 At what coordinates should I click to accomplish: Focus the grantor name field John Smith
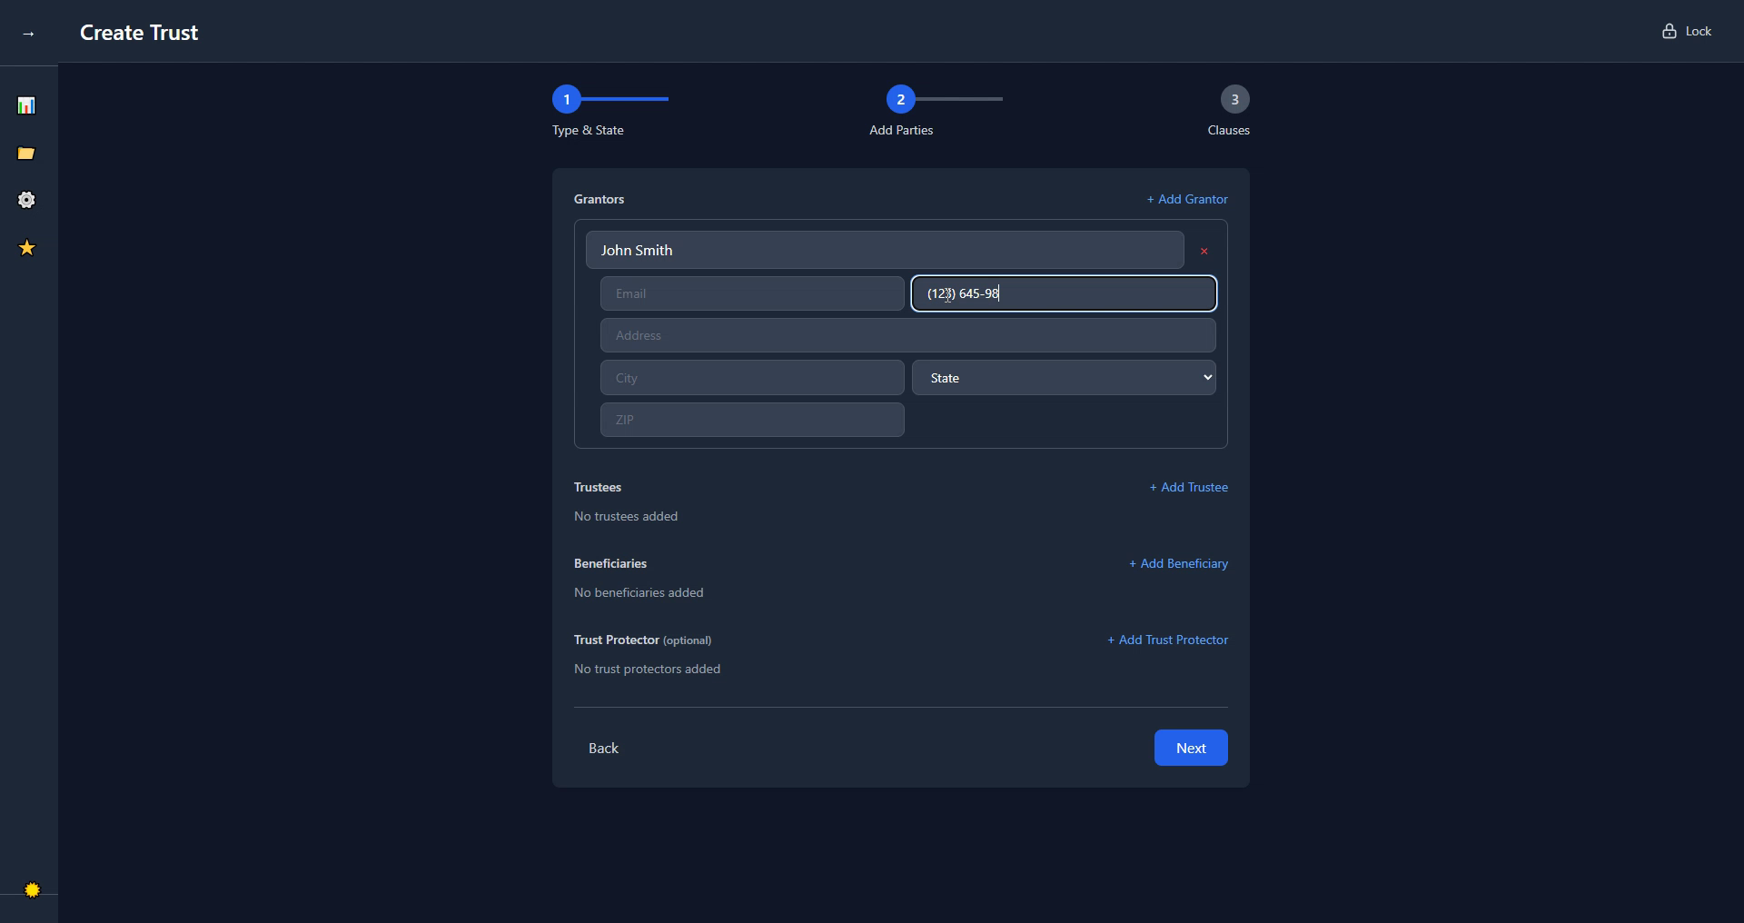(885, 250)
